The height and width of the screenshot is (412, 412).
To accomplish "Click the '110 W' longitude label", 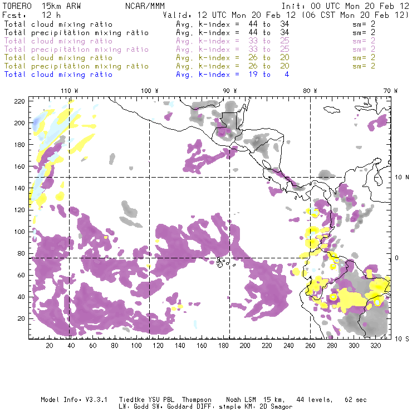I will pyautogui.click(x=70, y=91).
